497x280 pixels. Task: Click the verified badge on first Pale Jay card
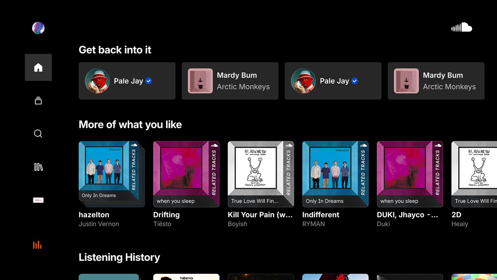pos(149,81)
